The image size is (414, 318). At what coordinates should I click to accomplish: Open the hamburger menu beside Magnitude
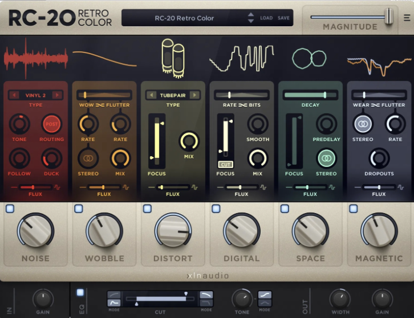pos(407,18)
